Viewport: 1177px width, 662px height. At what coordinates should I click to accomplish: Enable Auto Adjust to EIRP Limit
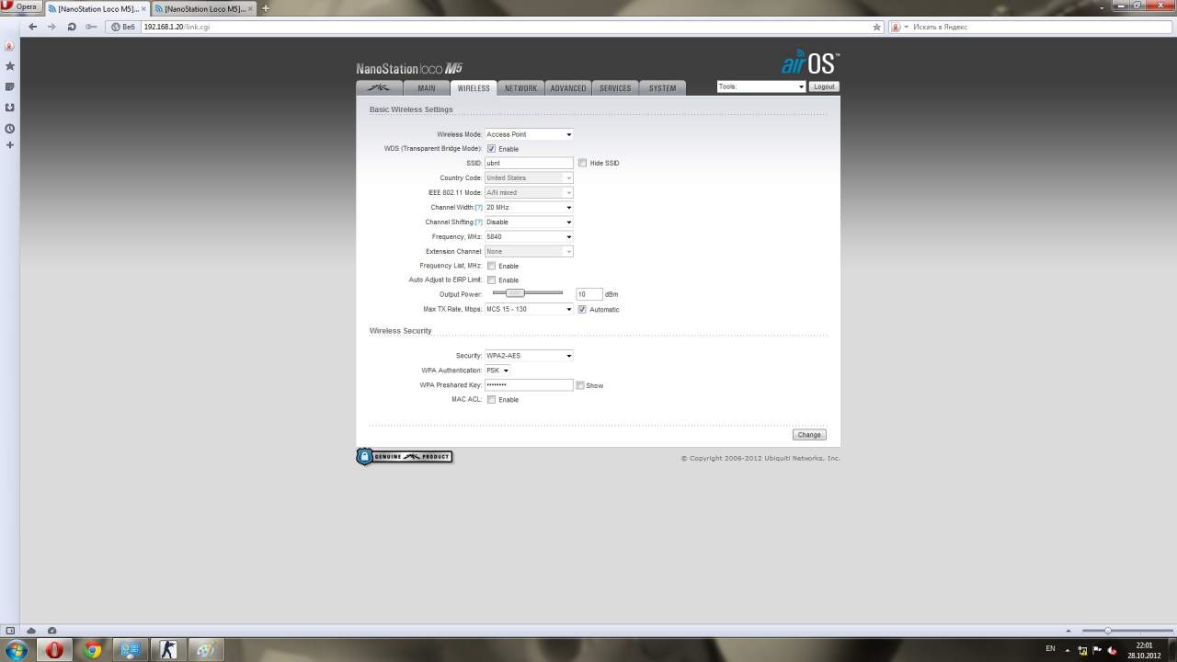pyautogui.click(x=491, y=280)
